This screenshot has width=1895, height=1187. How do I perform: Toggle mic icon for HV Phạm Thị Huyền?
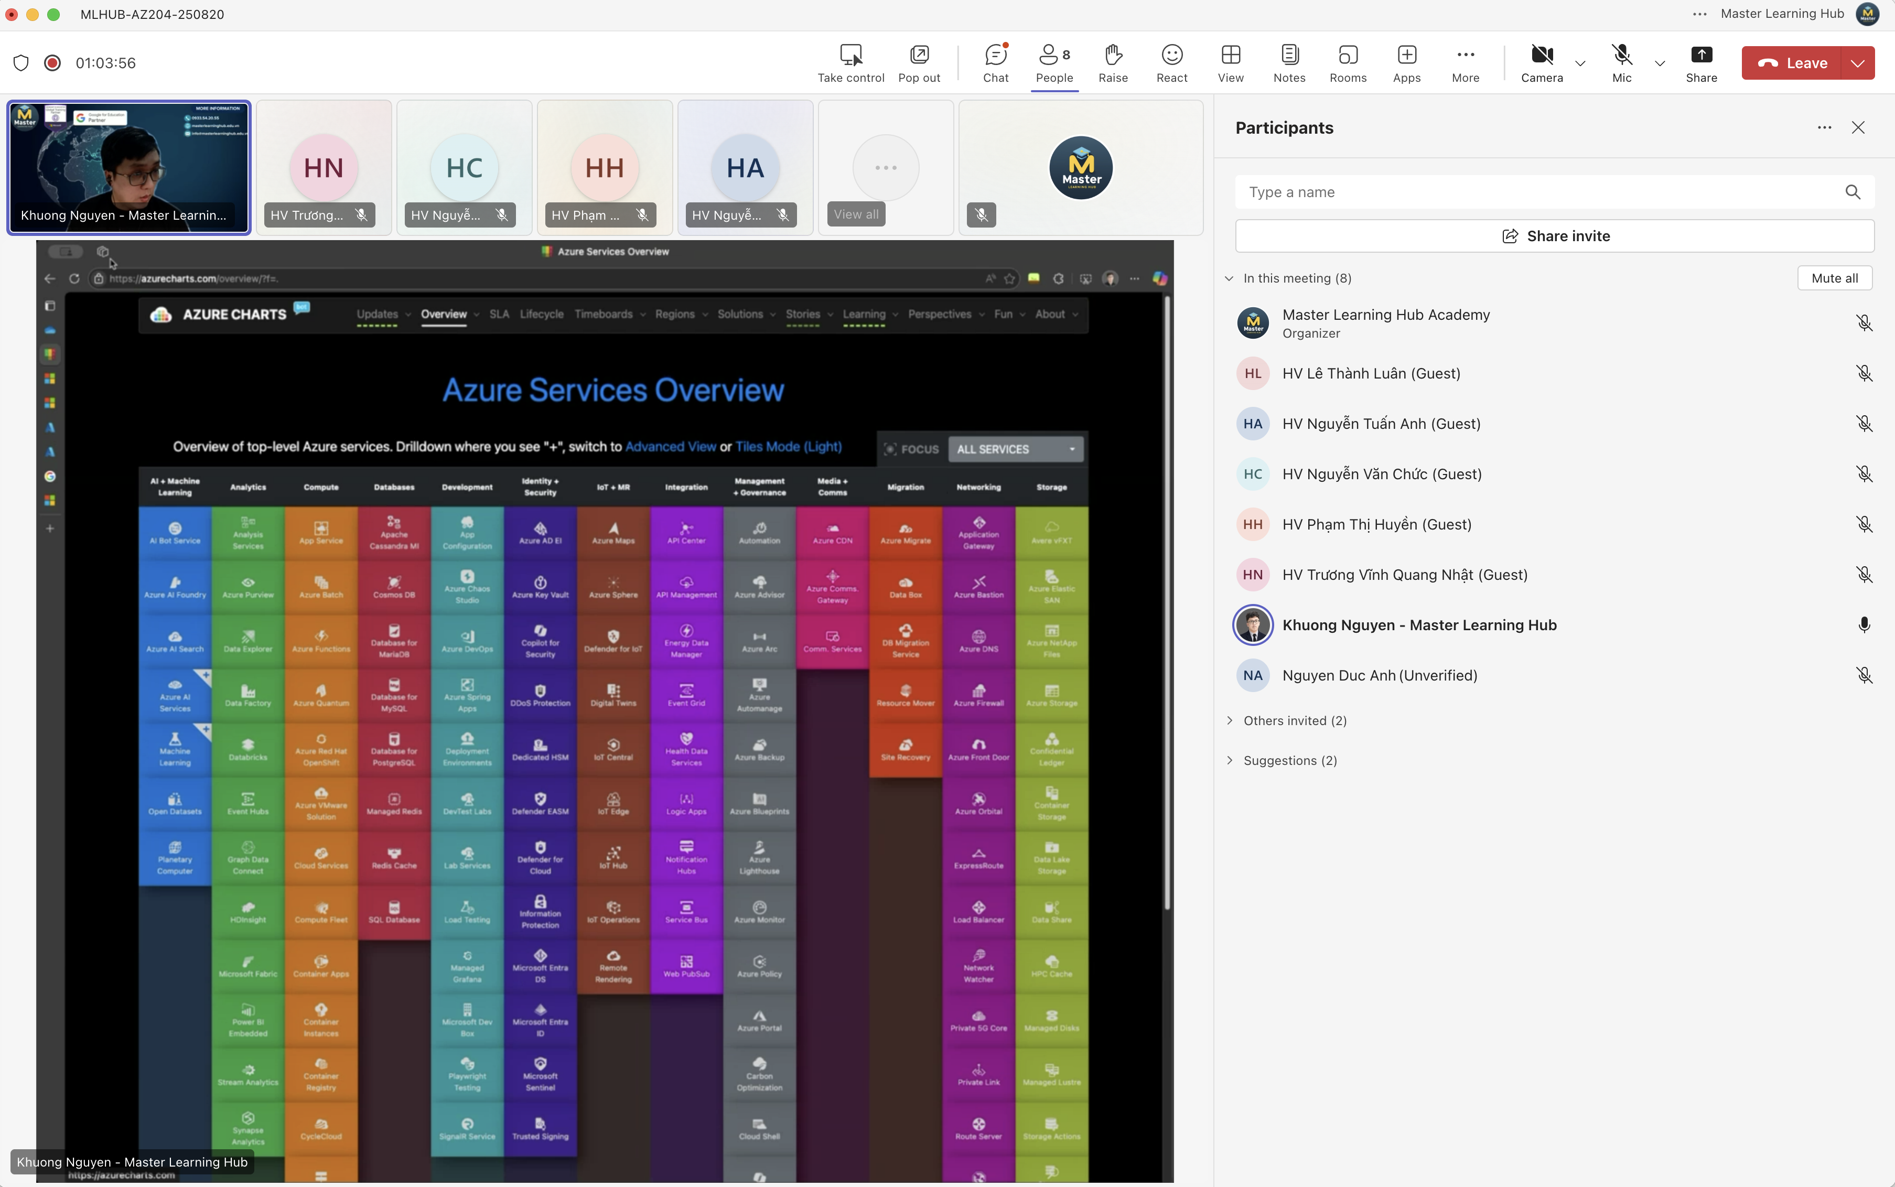pos(1864,524)
